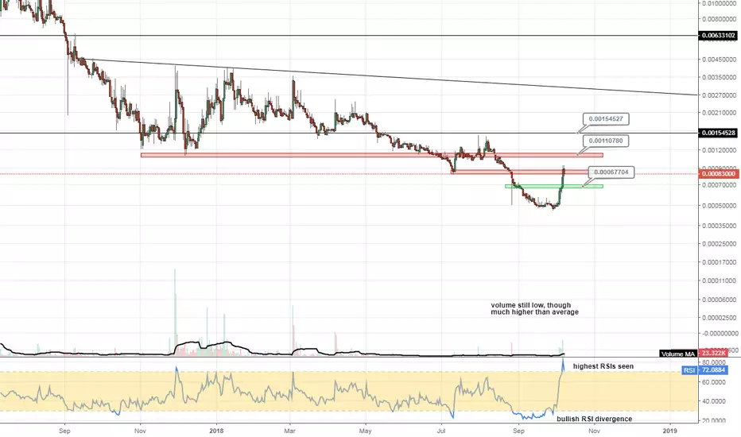Viewport: 741px width, 437px height.
Task: Select the 0.00154527 price callout label
Action: point(606,119)
